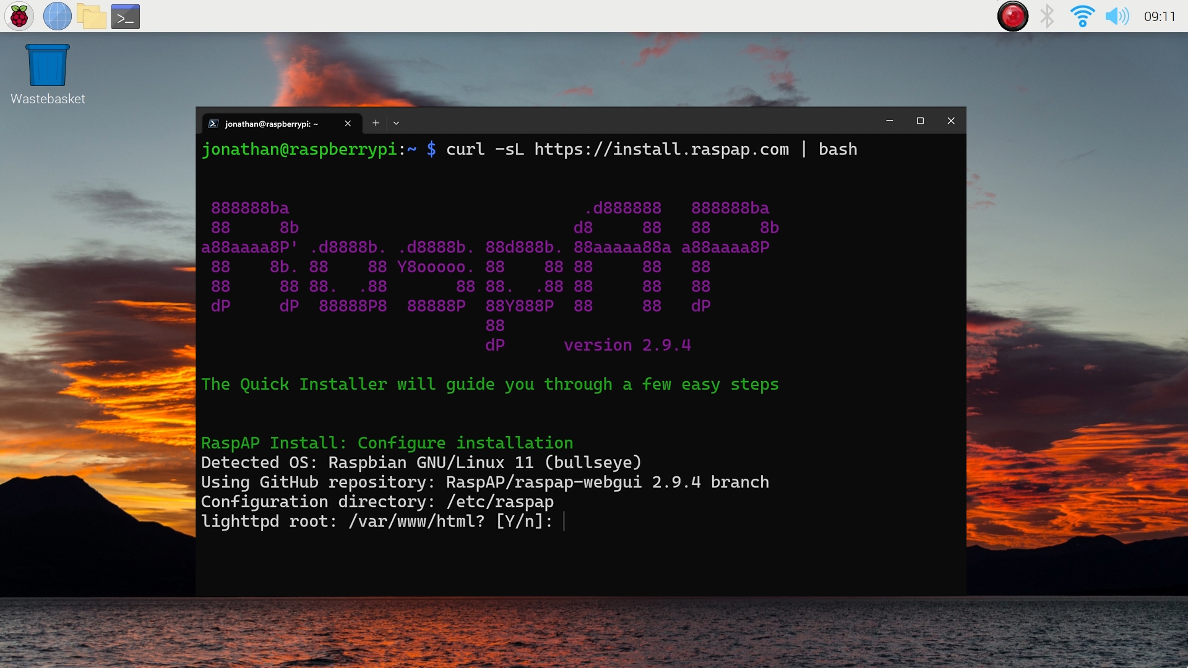Click the powershell icon on the terminal tab

pos(213,124)
